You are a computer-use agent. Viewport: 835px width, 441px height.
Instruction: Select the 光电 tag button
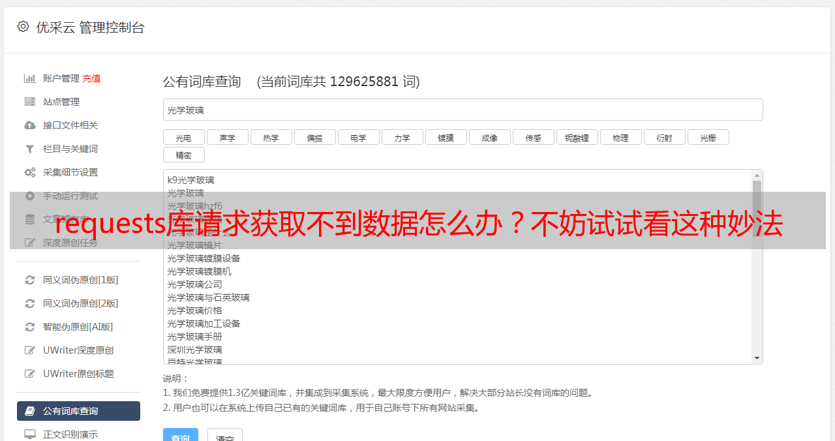pos(183,137)
